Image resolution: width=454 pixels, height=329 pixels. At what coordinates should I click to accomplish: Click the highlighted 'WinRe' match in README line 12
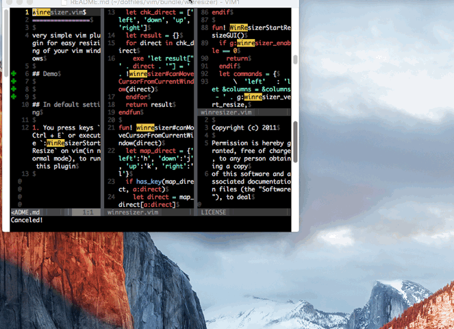click(x=55, y=143)
